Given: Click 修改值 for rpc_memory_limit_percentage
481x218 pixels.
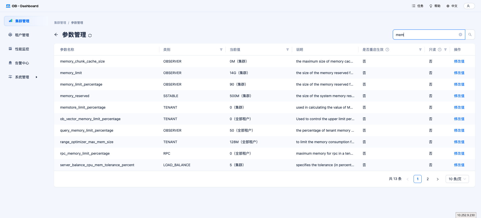Looking at the screenshot, I should click(459, 153).
